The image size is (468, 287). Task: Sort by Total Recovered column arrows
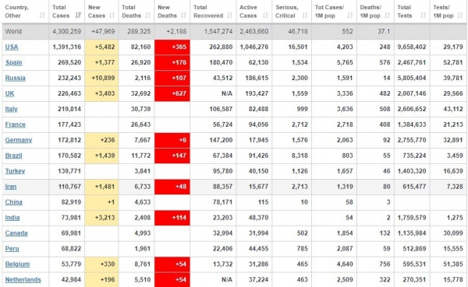pyautogui.click(x=229, y=16)
